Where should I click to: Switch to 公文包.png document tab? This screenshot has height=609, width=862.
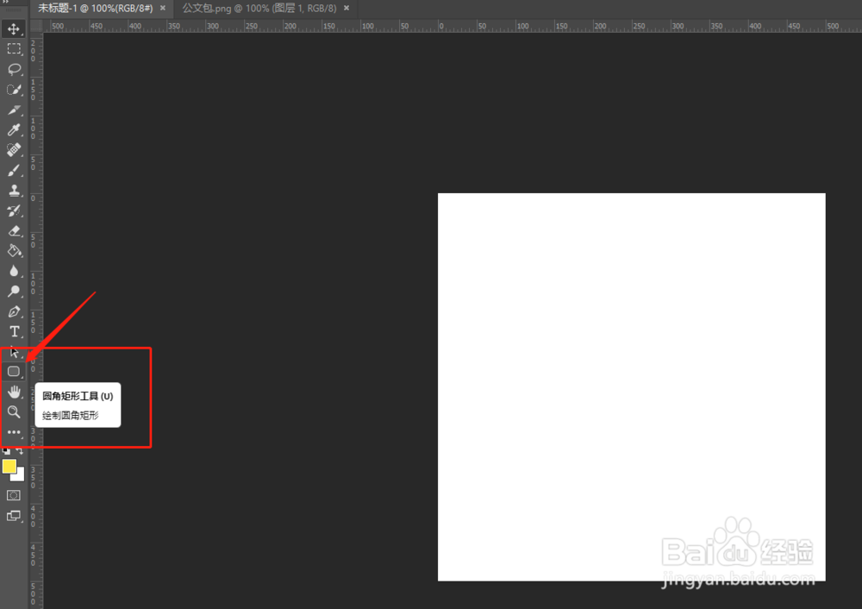pyautogui.click(x=259, y=9)
